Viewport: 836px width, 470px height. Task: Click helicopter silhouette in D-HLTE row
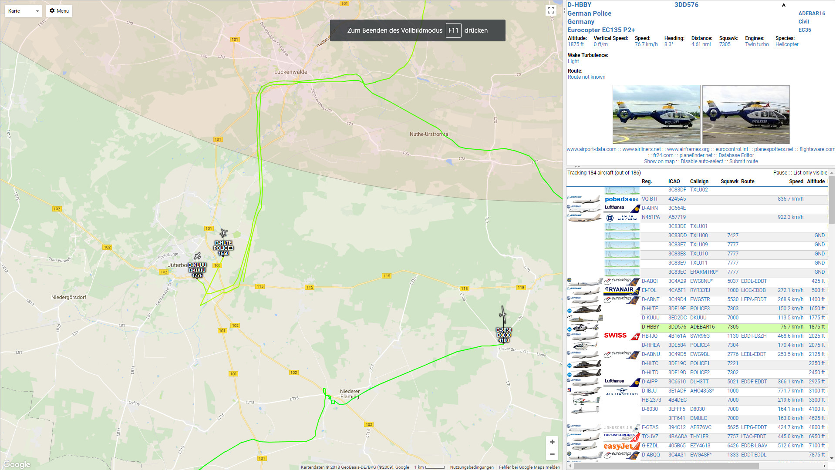(585, 309)
